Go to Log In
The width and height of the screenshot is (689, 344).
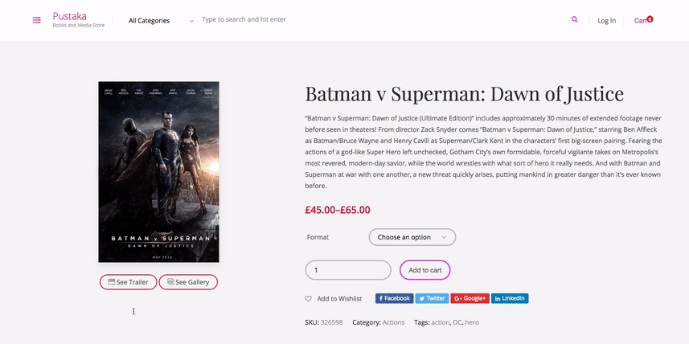(606, 20)
